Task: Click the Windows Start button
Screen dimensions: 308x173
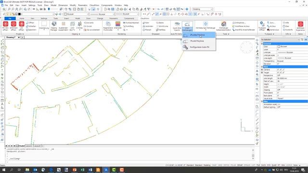Action: tap(3, 170)
